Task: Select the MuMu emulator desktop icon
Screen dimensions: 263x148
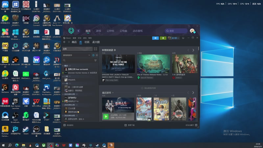Action: coord(5,7)
